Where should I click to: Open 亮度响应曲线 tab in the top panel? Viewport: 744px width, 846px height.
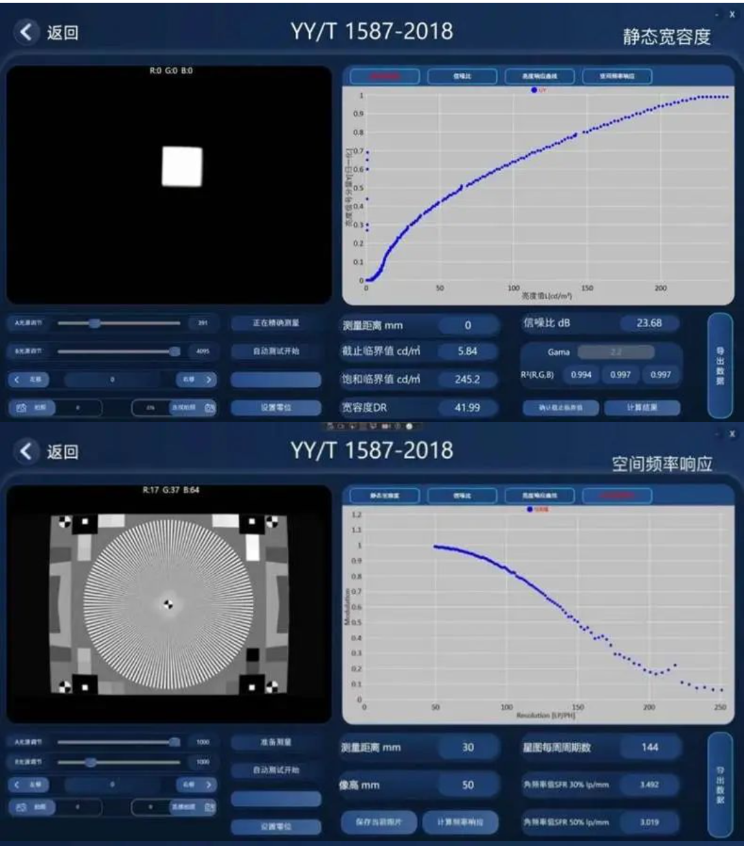point(539,76)
